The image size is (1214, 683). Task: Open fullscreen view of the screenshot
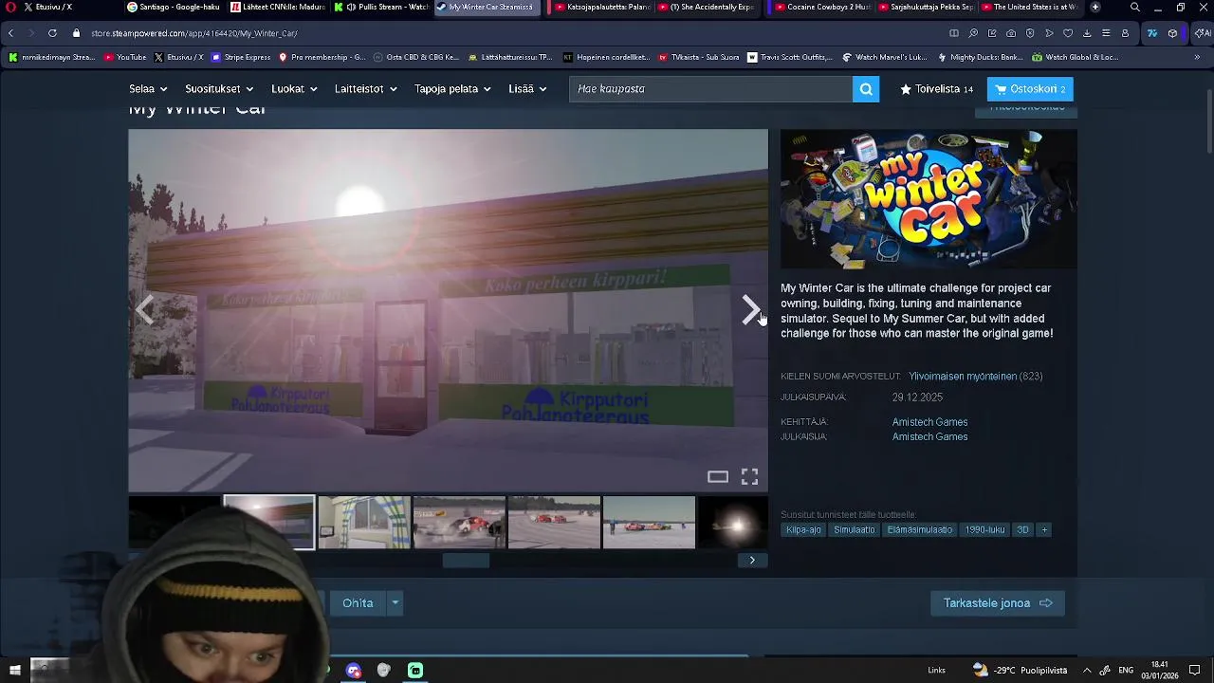pos(749,476)
